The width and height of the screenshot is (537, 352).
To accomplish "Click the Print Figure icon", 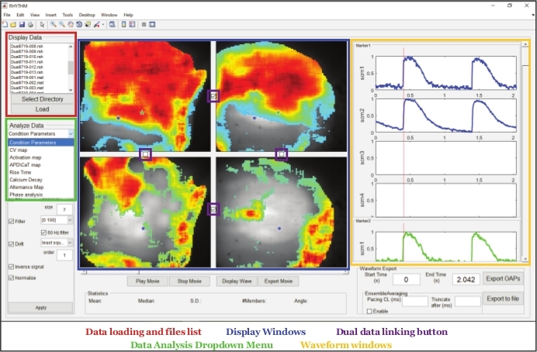I will (30, 24).
